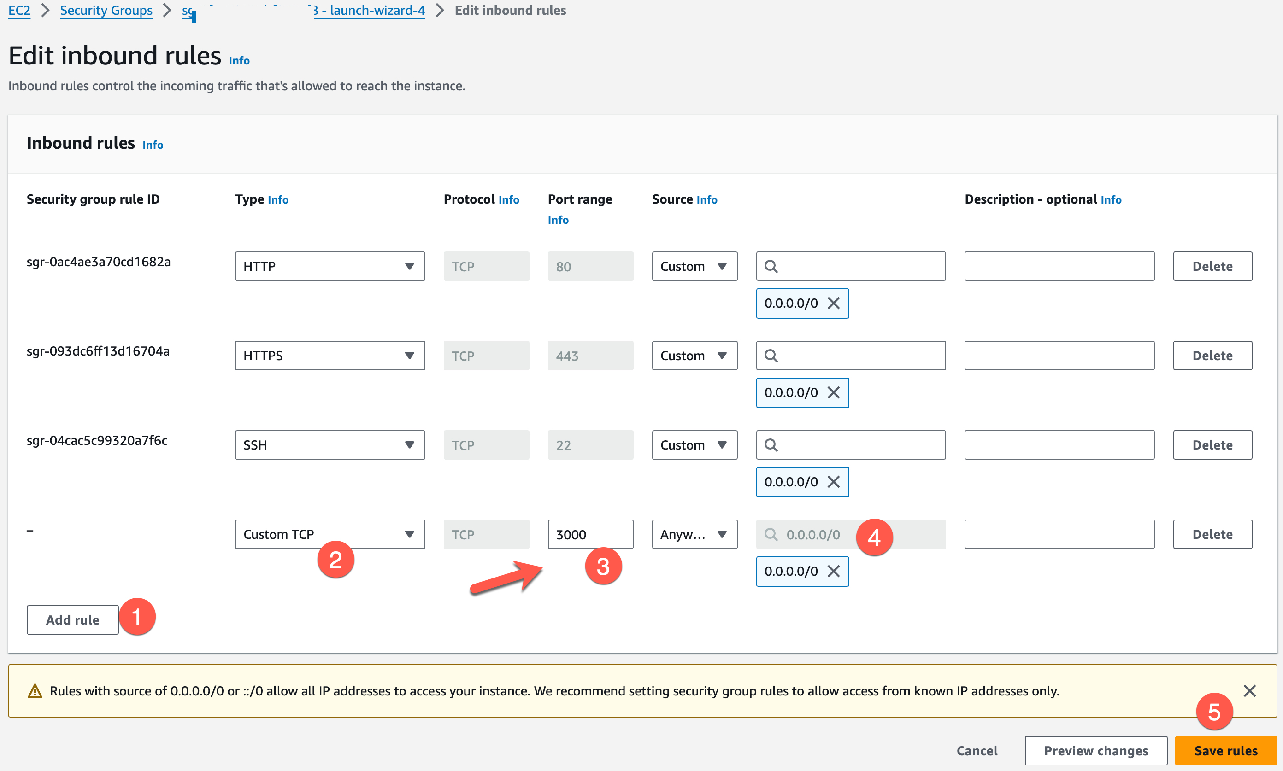This screenshot has width=1283, height=771.
Task: Click the port range field containing 3000
Action: click(x=590, y=535)
